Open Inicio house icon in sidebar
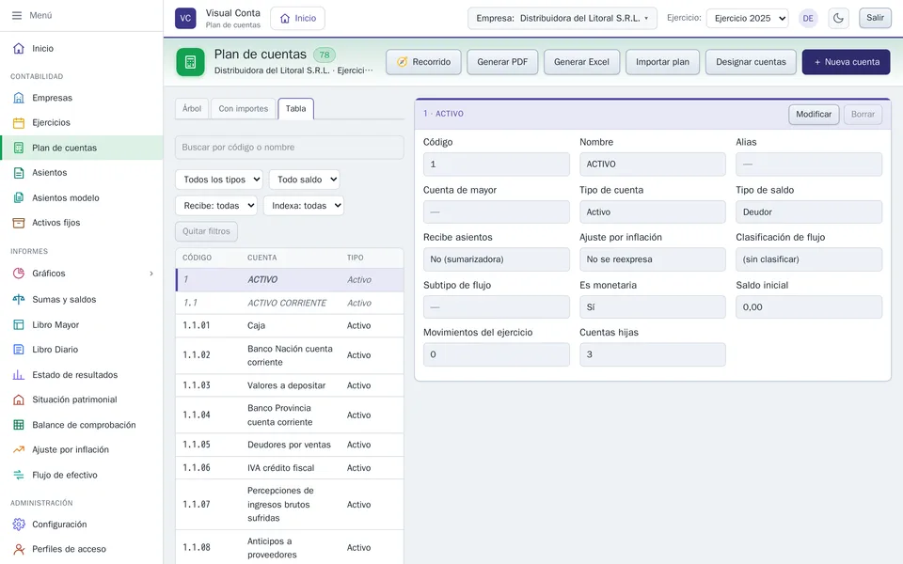 (19, 48)
